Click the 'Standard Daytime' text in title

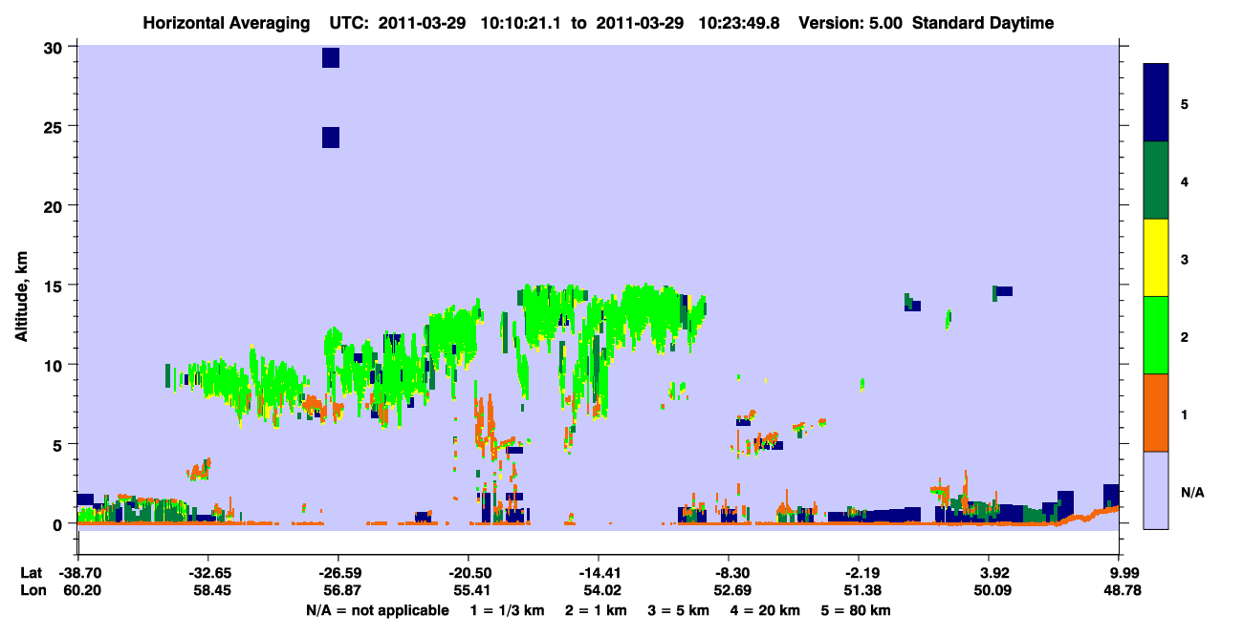point(983,23)
